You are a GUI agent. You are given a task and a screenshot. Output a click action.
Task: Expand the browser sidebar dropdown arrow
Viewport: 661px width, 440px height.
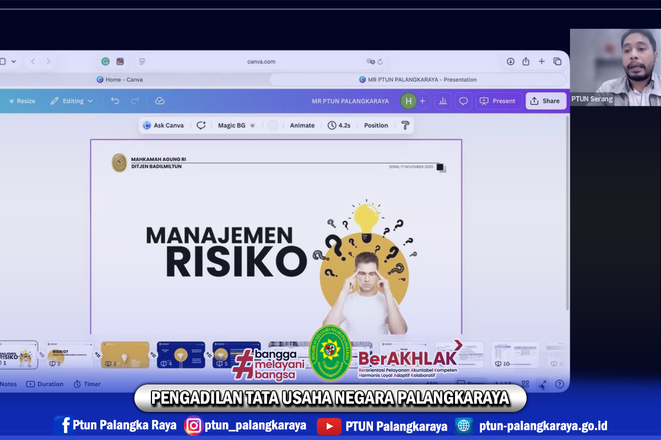click(14, 62)
